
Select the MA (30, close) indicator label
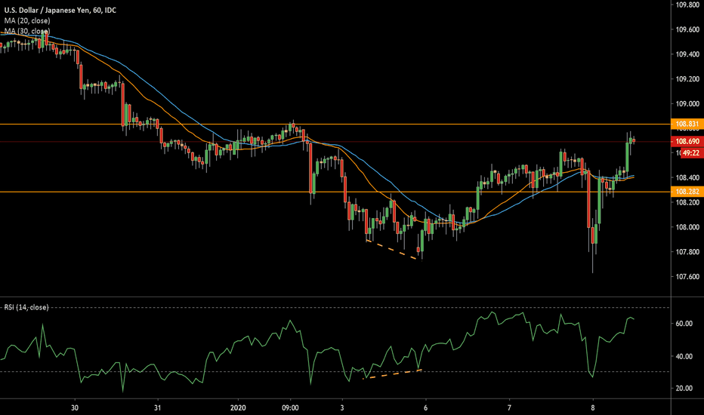pyautogui.click(x=27, y=31)
